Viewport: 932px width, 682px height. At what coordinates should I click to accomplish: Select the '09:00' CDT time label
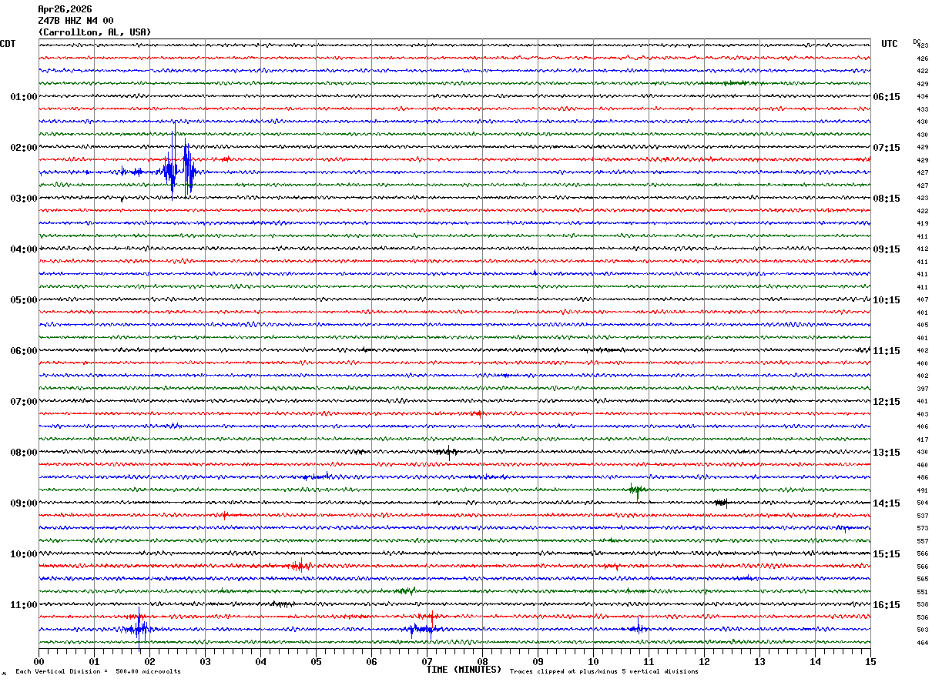(x=24, y=503)
